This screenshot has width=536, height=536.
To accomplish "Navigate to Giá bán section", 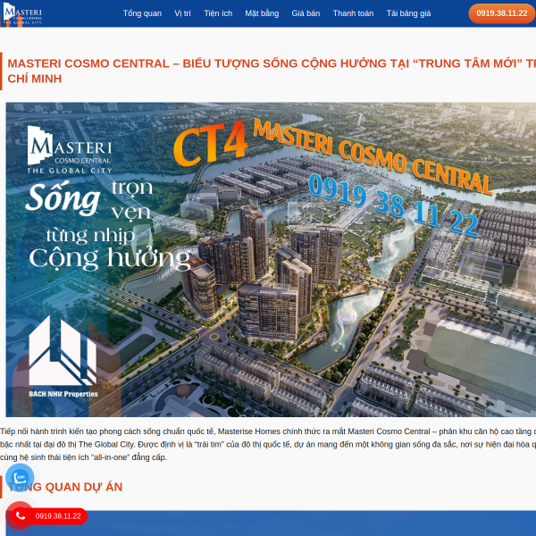I will pos(306,13).
